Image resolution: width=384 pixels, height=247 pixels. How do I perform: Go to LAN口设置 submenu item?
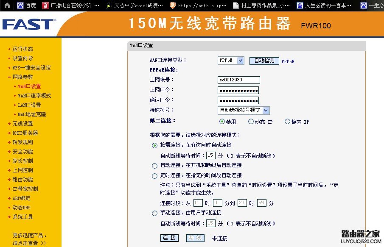tap(29, 105)
